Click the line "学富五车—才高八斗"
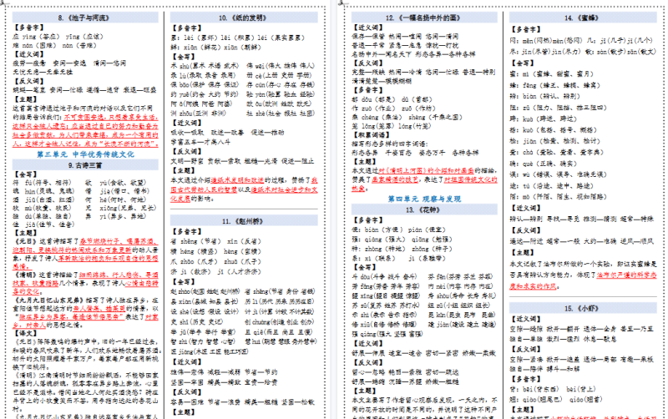Screen dimensions: 668x419 200,142
